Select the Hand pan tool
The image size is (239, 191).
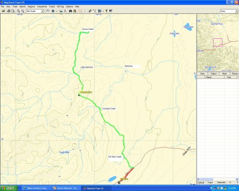coord(48,11)
